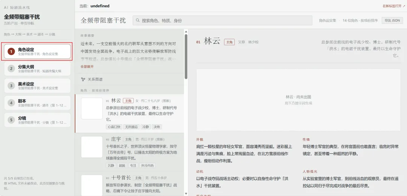Click the number 2 step circle
Image resolution: width=407 pixels, height=196 pixels.
point(11,69)
